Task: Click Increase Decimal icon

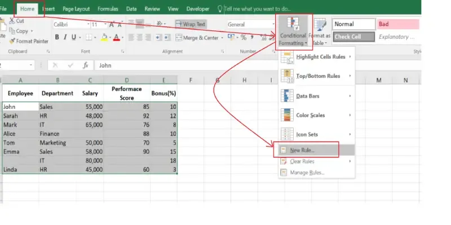Action: [x=263, y=37]
